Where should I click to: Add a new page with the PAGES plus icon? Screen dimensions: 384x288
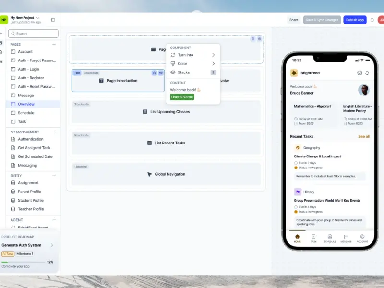click(54, 44)
